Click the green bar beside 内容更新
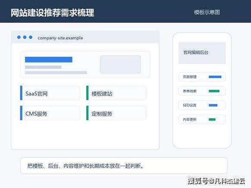This screenshot has width=251, height=188. tap(212, 119)
